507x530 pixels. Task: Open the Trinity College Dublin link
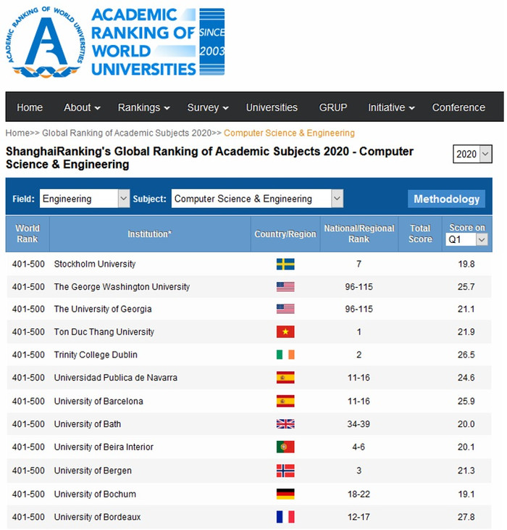coord(96,355)
